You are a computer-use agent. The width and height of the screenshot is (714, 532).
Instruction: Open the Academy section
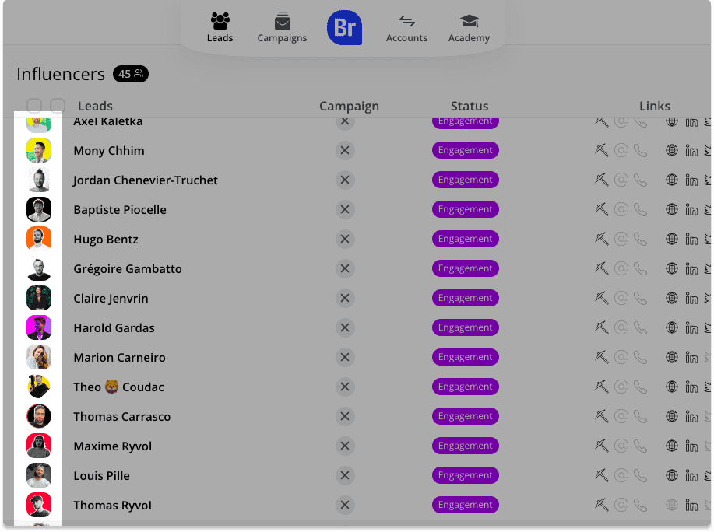click(x=469, y=28)
